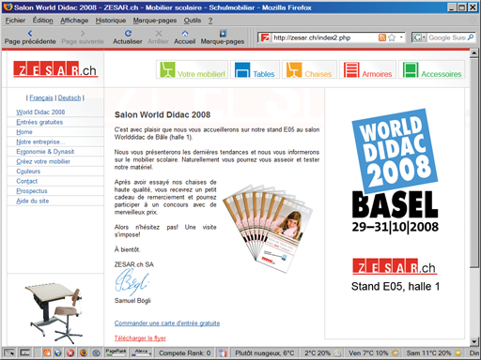481x360 pixels.
Task: Open the Outils menu
Action: 193,21
